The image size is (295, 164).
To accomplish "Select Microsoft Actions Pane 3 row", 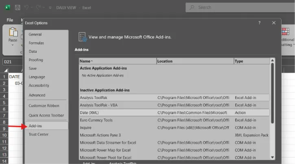I will click(x=174, y=135).
